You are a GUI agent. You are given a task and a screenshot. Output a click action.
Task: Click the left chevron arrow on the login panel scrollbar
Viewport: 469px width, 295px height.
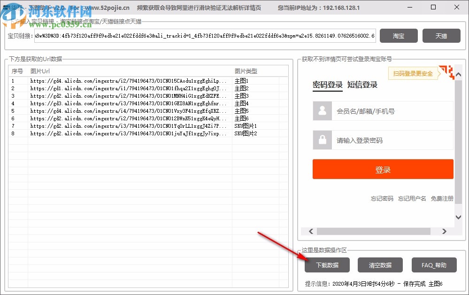[311, 231]
